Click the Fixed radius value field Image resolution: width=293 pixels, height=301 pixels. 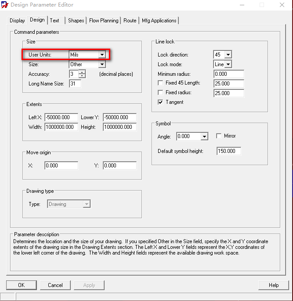coord(229,93)
